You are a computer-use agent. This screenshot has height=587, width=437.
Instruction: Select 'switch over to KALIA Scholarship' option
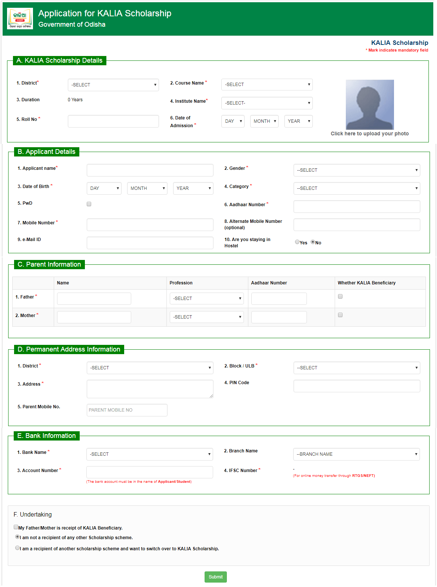[x=17, y=548]
